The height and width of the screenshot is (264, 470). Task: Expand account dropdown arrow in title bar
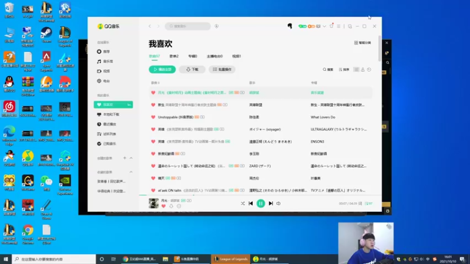pyautogui.click(x=324, y=26)
